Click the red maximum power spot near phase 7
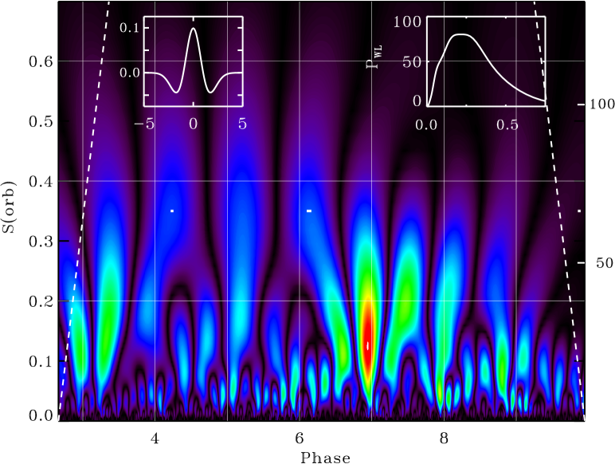The image size is (615, 464). click(x=367, y=345)
